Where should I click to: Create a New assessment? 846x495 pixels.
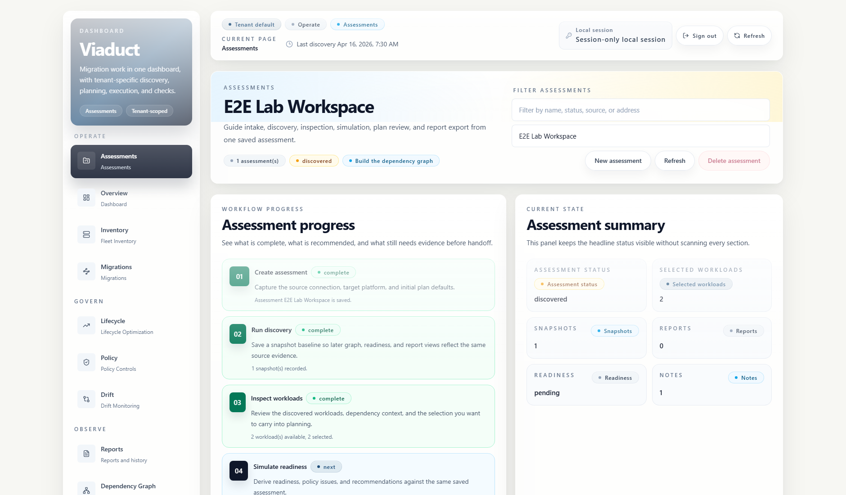pyautogui.click(x=618, y=161)
